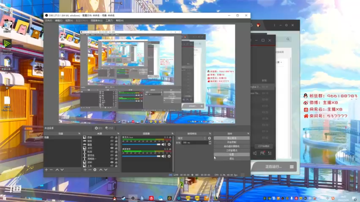Toggle visibility of the 周榜第一 source

click(x=112, y=159)
